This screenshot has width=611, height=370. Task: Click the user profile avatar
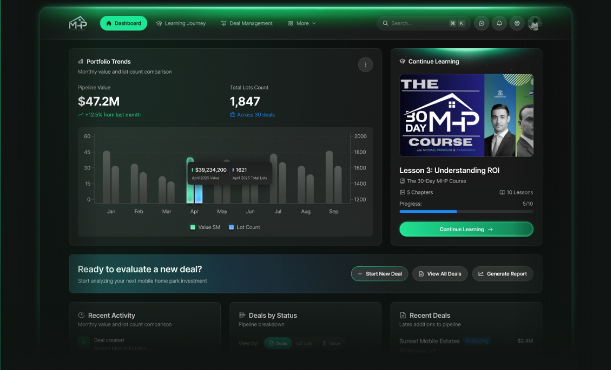point(535,23)
